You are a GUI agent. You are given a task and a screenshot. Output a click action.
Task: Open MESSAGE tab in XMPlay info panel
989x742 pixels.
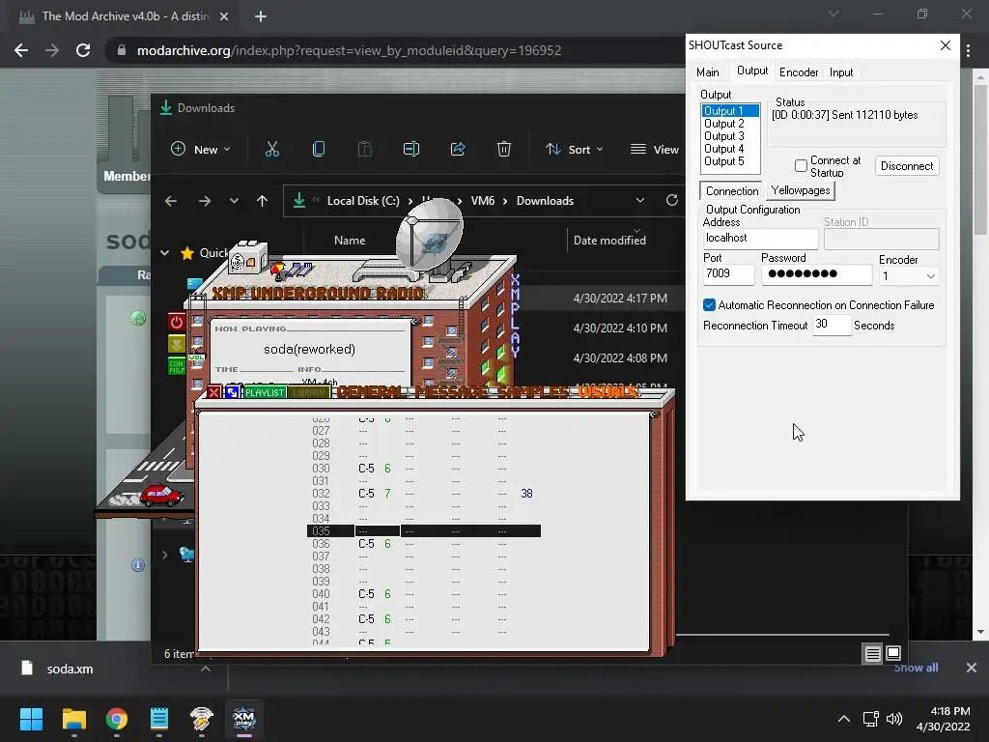[452, 392]
